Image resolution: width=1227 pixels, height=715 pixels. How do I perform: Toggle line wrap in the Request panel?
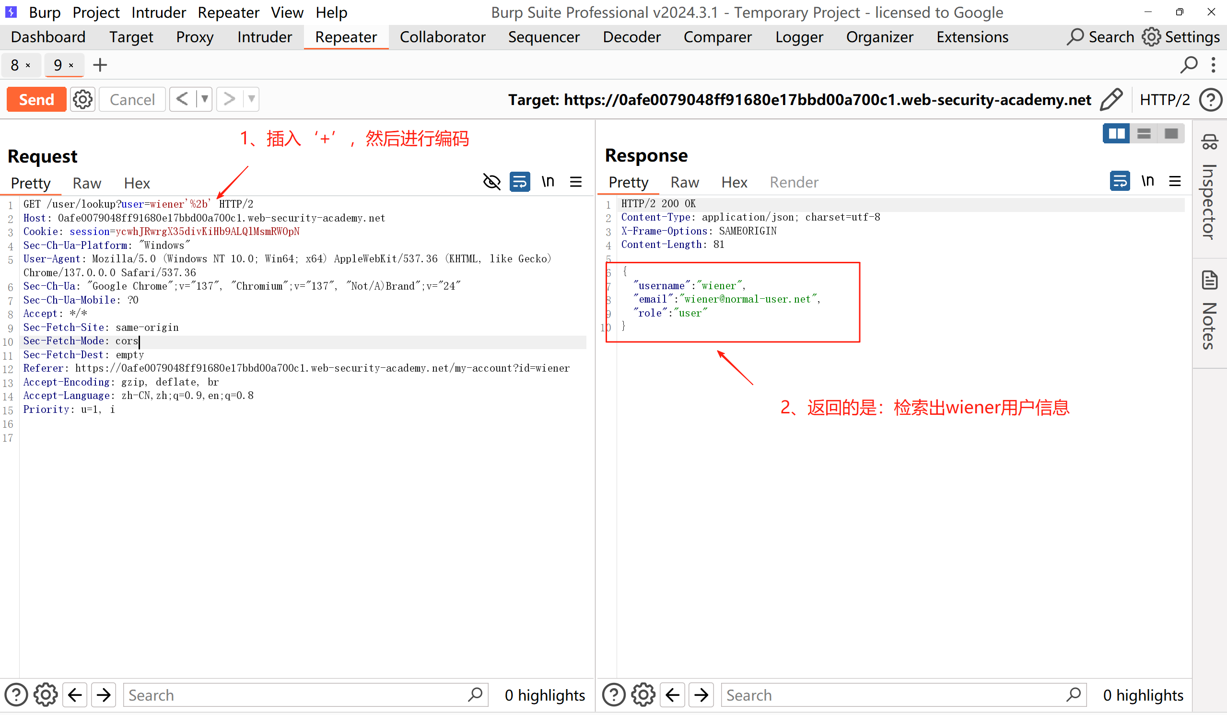pos(520,182)
